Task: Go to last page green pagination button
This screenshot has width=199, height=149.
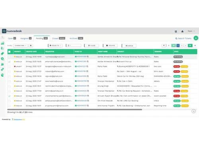Action: (190, 46)
